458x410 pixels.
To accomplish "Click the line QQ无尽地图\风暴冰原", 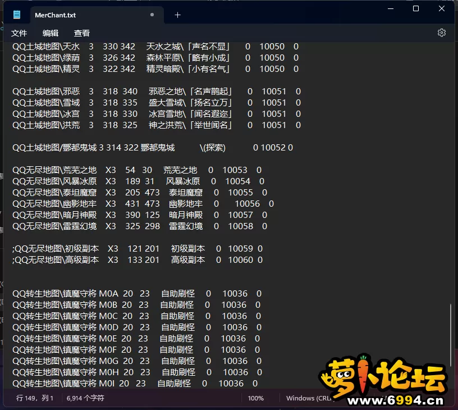I will 138,181.
